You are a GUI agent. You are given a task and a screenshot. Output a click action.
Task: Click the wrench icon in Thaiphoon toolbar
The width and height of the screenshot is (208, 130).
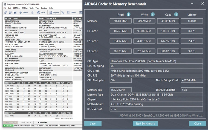63,13
